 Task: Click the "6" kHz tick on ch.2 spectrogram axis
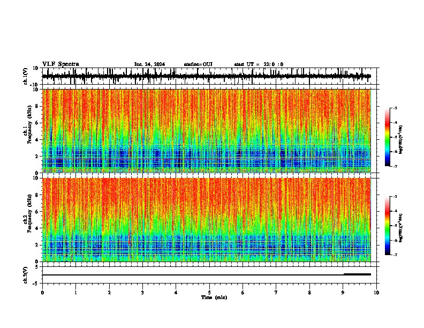[37, 212]
